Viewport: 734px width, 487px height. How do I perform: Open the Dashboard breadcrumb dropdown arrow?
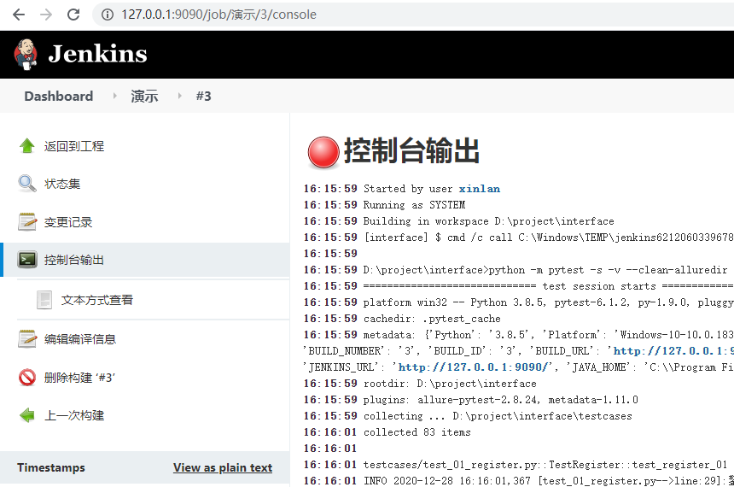tap(114, 96)
